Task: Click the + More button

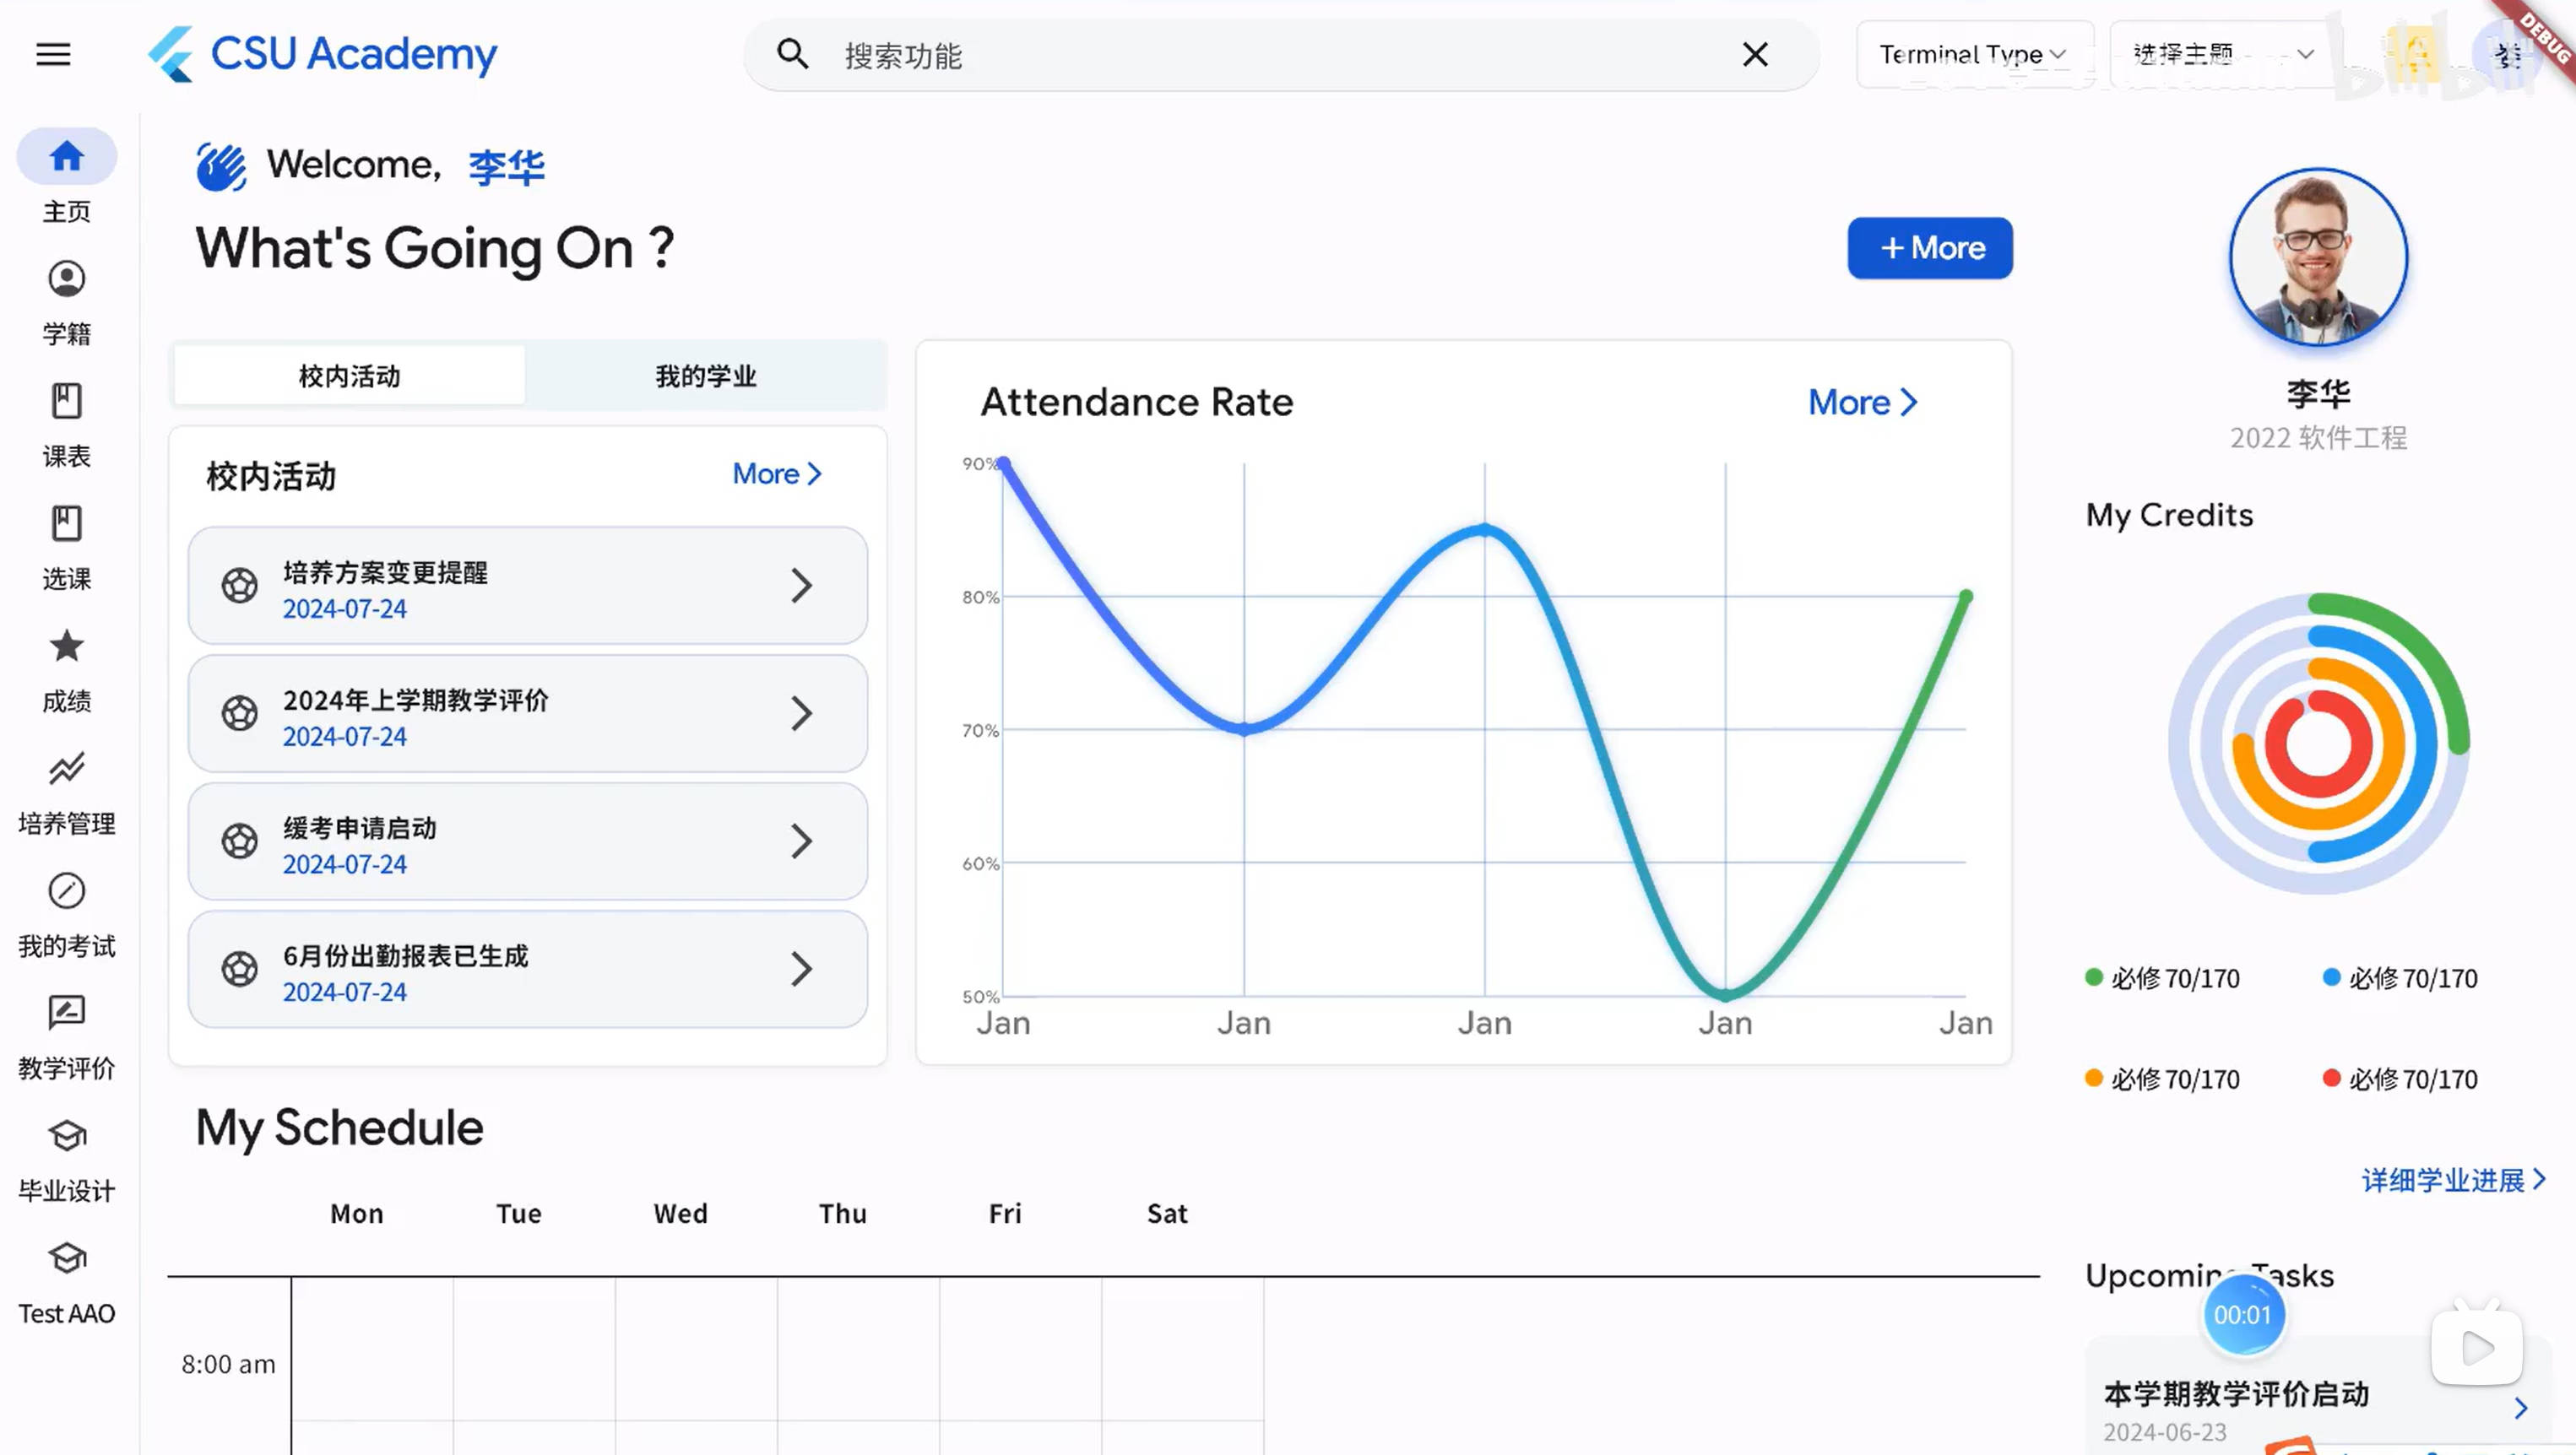Action: coord(1930,248)
